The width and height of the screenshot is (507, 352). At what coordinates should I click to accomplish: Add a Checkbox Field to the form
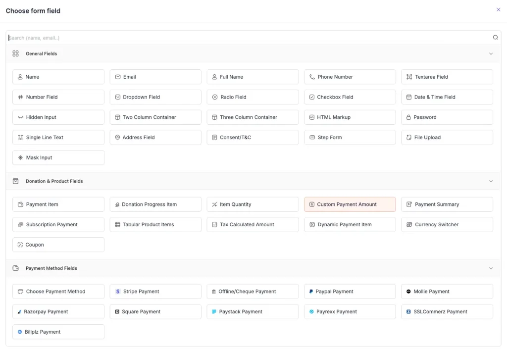(x=350, y=97)
